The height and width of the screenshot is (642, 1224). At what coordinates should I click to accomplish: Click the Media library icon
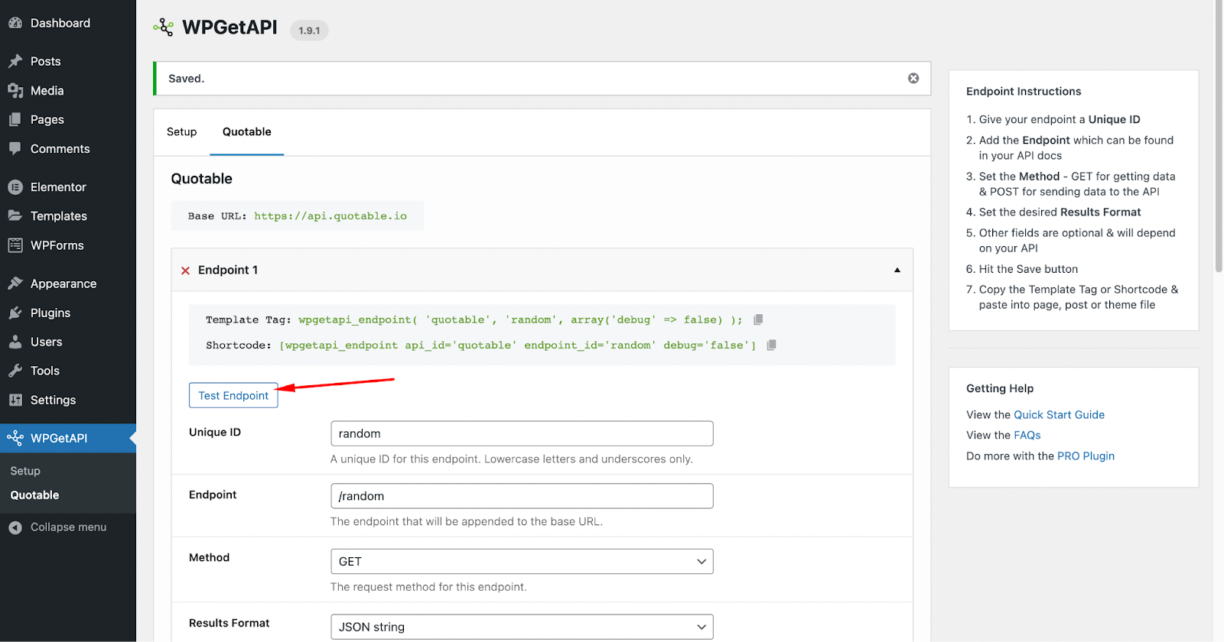(x=15, y=90)
